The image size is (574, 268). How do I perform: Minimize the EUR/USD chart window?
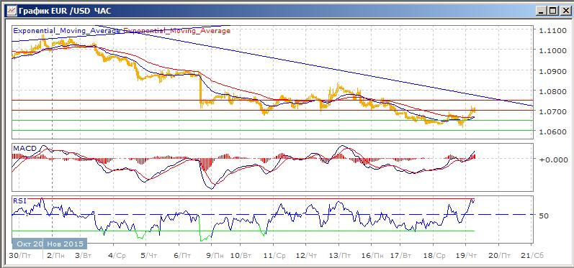pyautogui.click(x=542, y=11)
